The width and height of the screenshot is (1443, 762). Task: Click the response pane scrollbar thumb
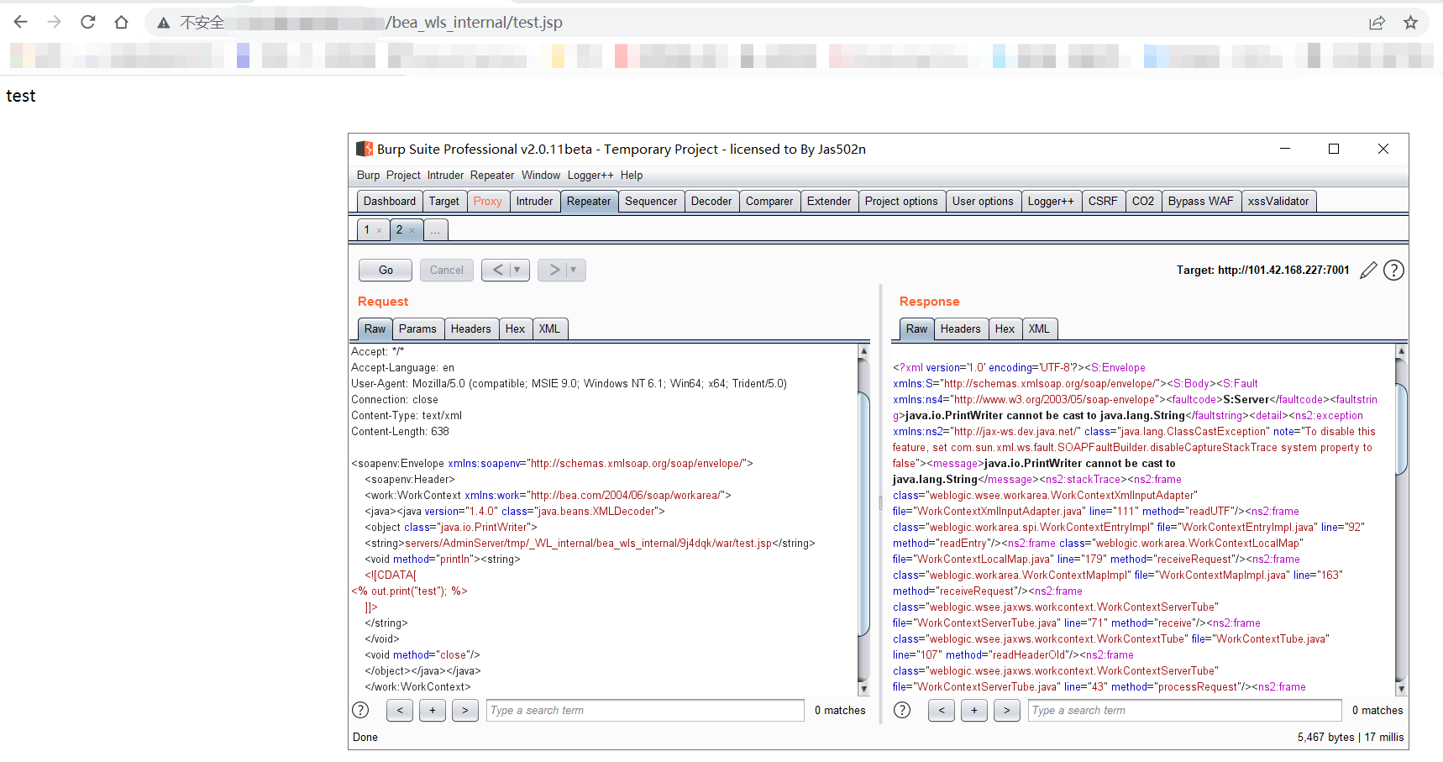tap(1401, 429)
